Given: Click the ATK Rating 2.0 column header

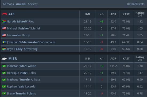Looking at the screenshot, I should coord(140,14).
